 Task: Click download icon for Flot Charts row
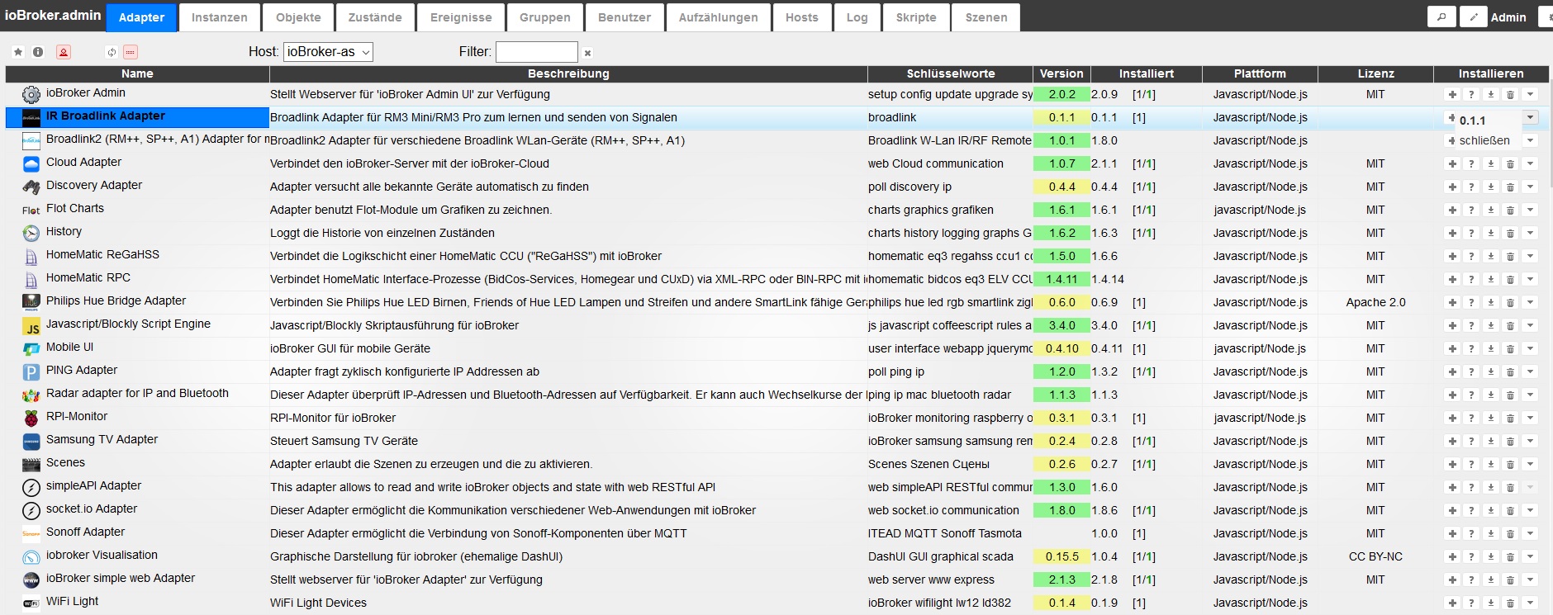tap(1491, 211)
